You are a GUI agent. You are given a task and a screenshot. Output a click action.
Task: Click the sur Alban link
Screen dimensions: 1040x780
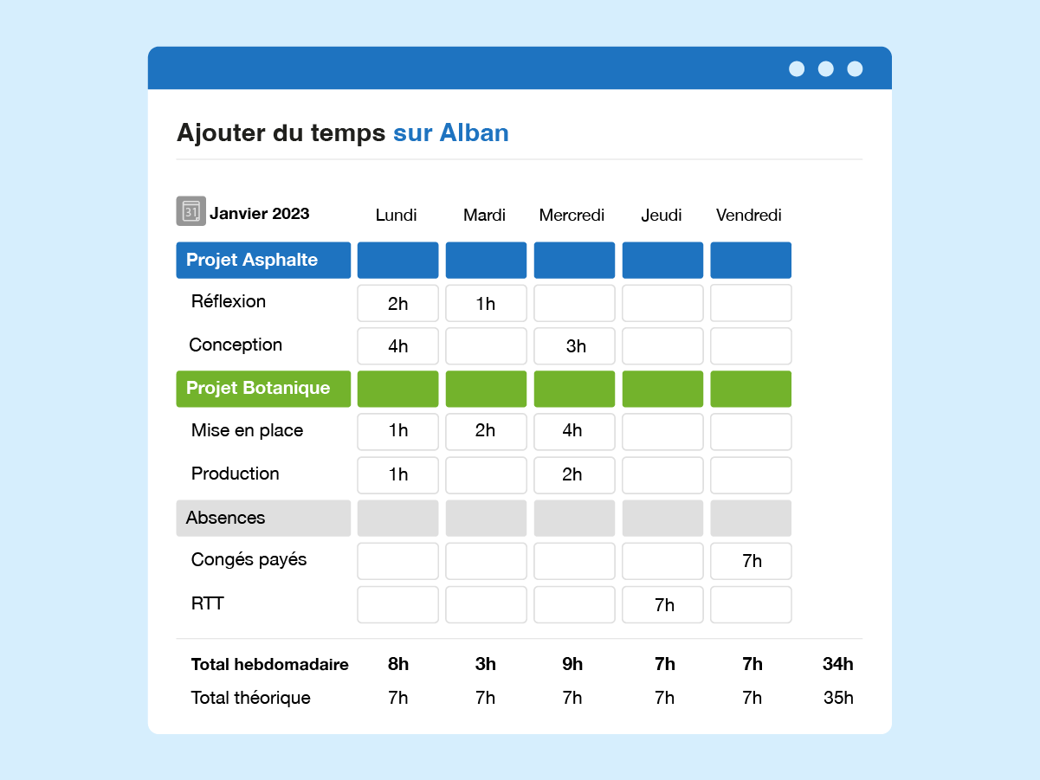(x=451, y=132)
